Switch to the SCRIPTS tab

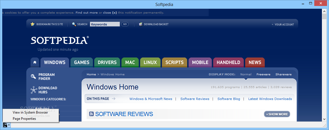pos(175,62)
